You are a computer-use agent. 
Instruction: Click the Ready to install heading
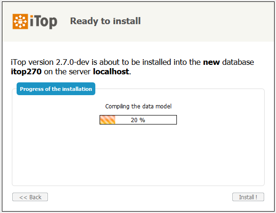point(105,21)
